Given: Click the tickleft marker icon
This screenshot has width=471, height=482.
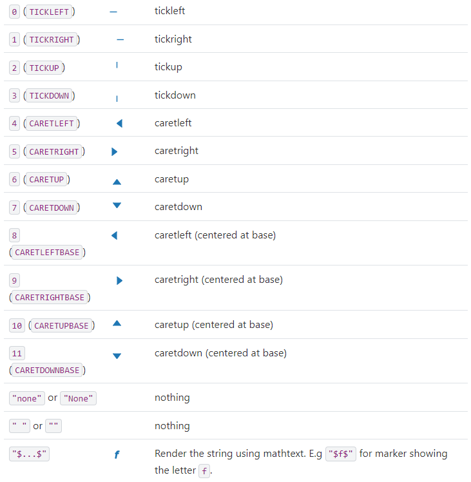Looking at the screenshot, I should pyautogui.click(x=113, y=12).
